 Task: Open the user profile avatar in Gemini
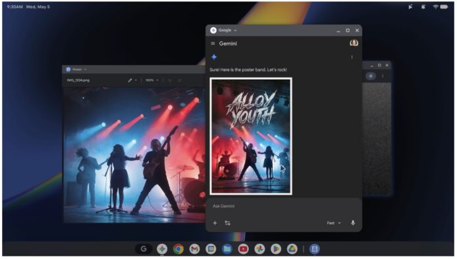354,43
